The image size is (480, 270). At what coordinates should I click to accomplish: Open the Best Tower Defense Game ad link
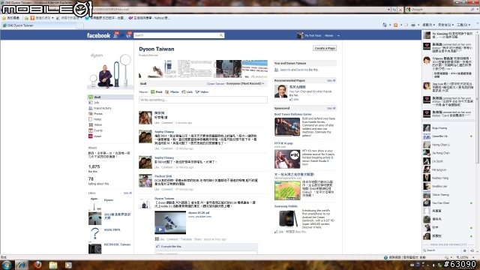(292, 114)
